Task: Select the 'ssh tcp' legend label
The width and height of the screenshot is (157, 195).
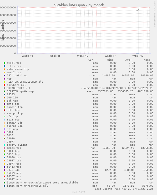Action: (x=12, y=101)
